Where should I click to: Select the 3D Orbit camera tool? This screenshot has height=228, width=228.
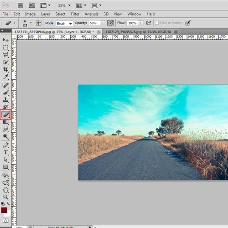(x=5, y=182)
